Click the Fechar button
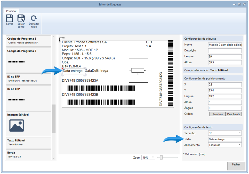249x174 pixels. pyautogui.click(x=236, y=166)
